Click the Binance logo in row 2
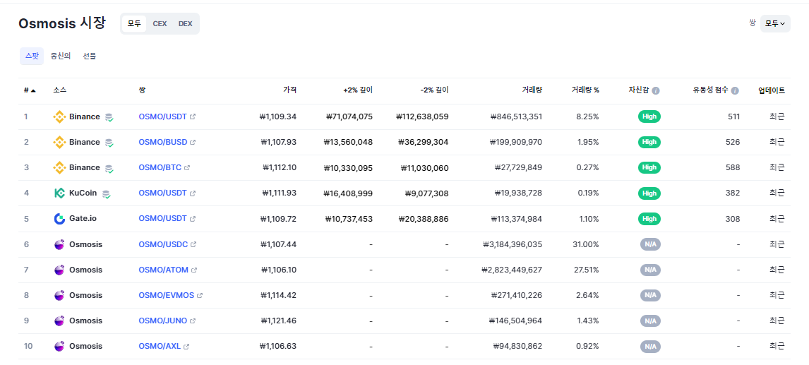 pos(60,142)
